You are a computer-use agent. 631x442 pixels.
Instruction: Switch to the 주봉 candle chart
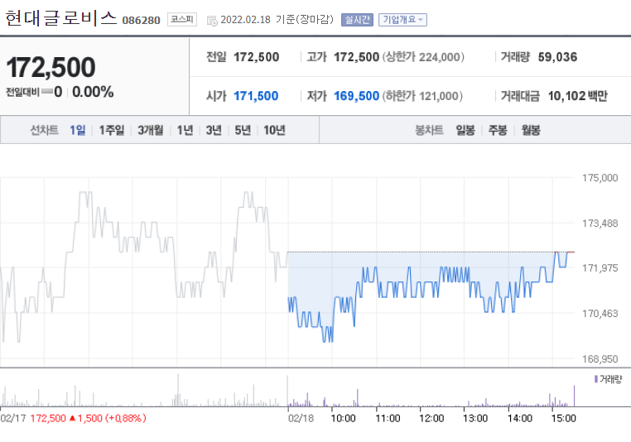(x=498, y=130)
